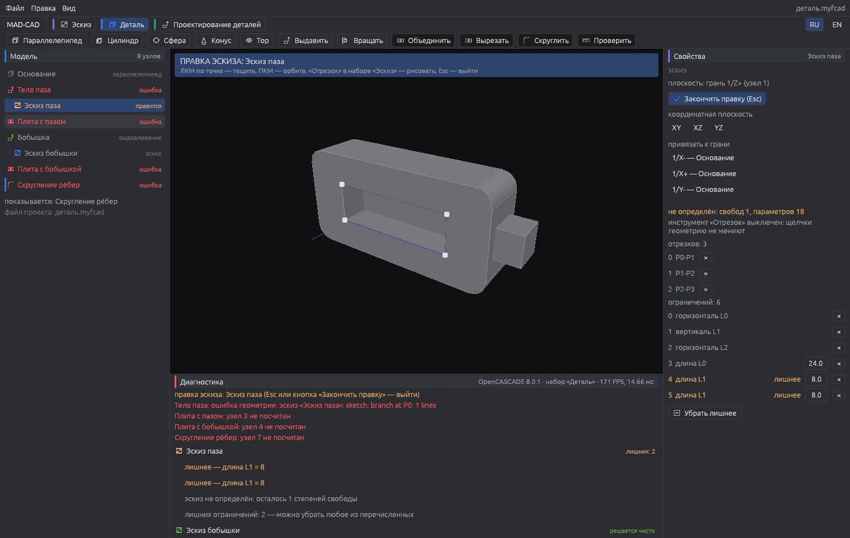Choose the XY coordinate plane
Viewport: 850px width, 538px height.
tap(677, 128)
